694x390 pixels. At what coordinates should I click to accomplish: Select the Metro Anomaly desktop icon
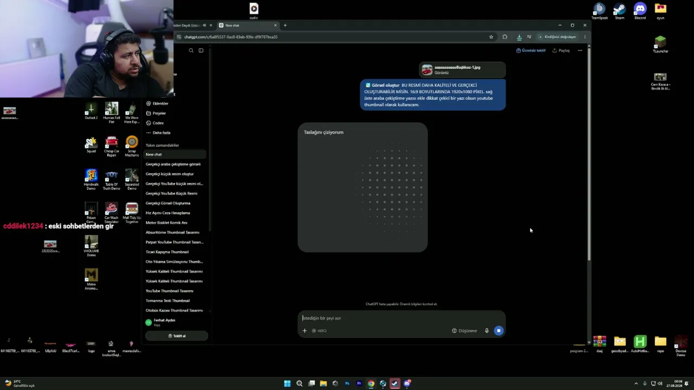point(91,279)
